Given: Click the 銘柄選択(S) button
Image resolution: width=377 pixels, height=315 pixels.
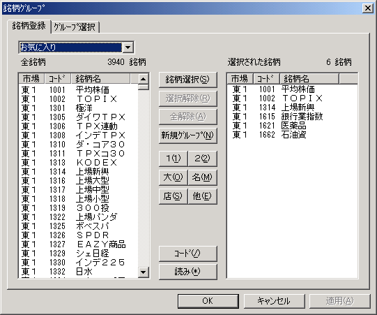Looking at the screenshot, I should tap(187, 80).
